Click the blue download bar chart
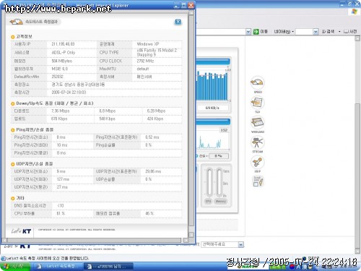 pos(212,86)
